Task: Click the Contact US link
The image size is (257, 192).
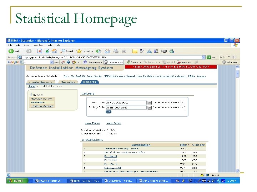Action: [x=78, y=76]
